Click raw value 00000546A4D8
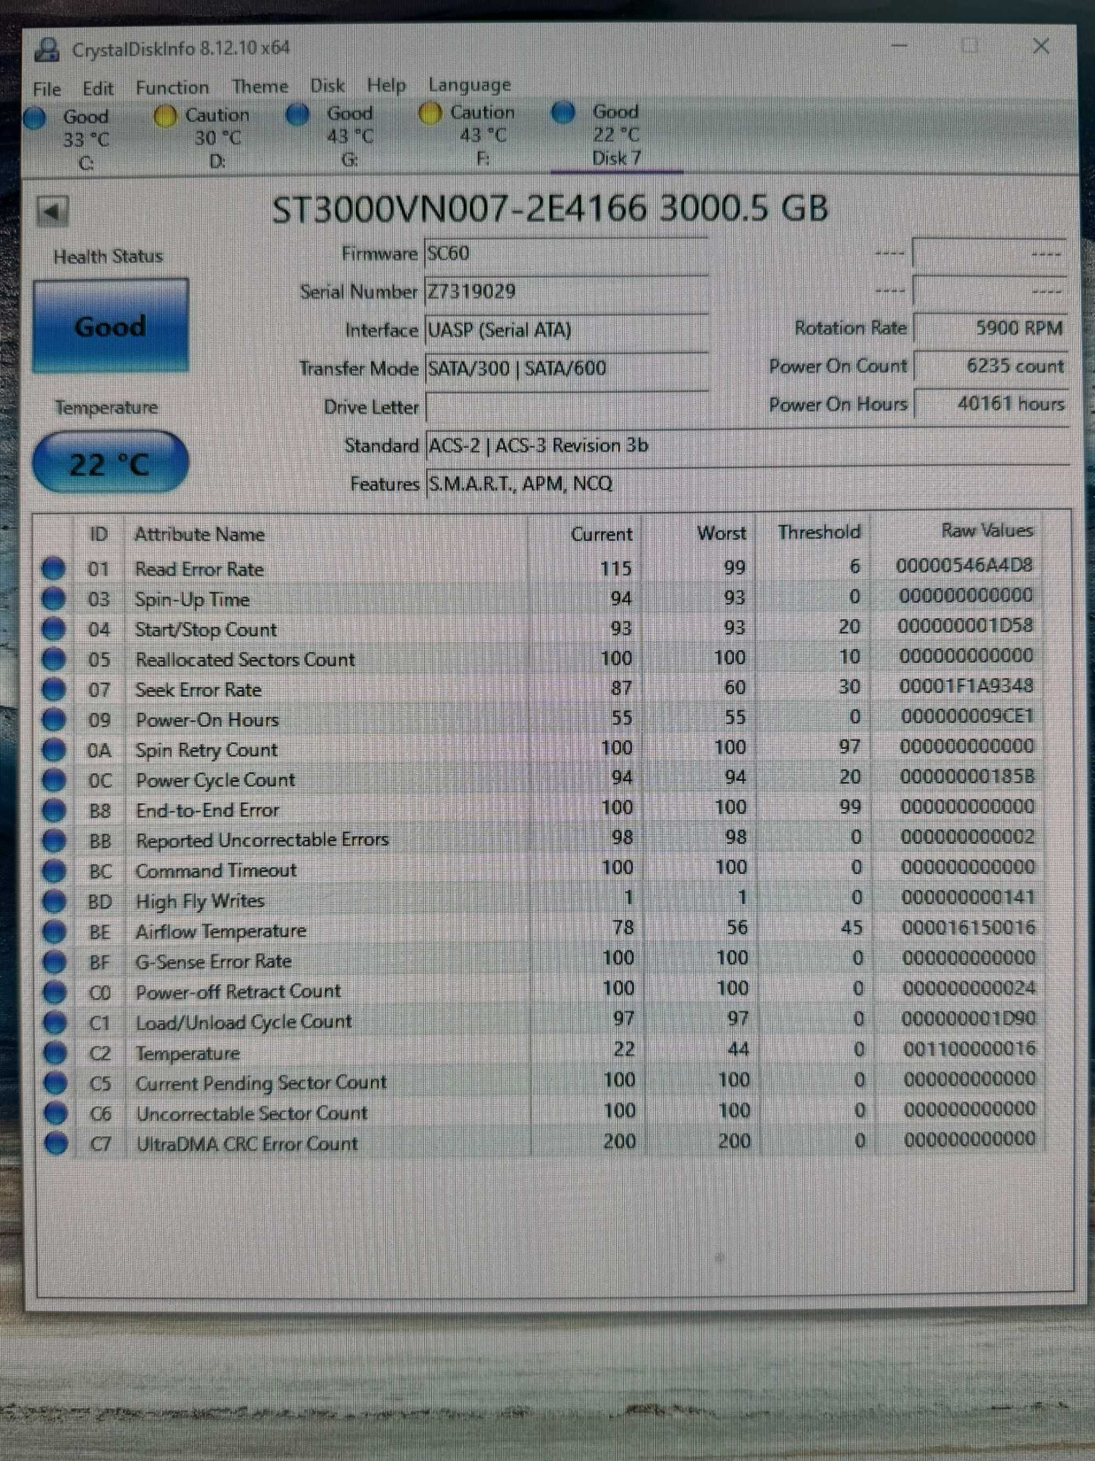1095x1461 pixels. pyautogui.click(x=964, y=566)
